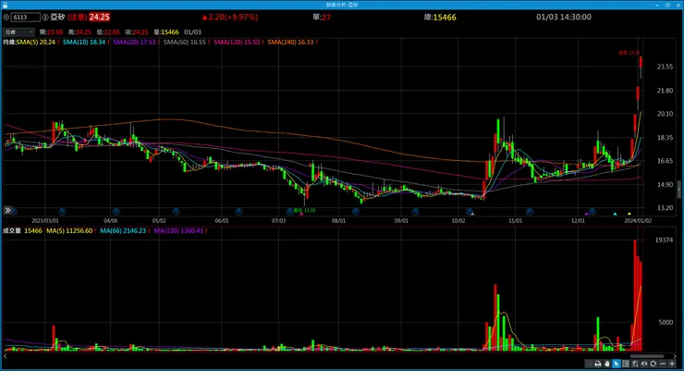684x371 pixels.
Task: Zoom out chart with minus icon
Action: tap(663, 364)
